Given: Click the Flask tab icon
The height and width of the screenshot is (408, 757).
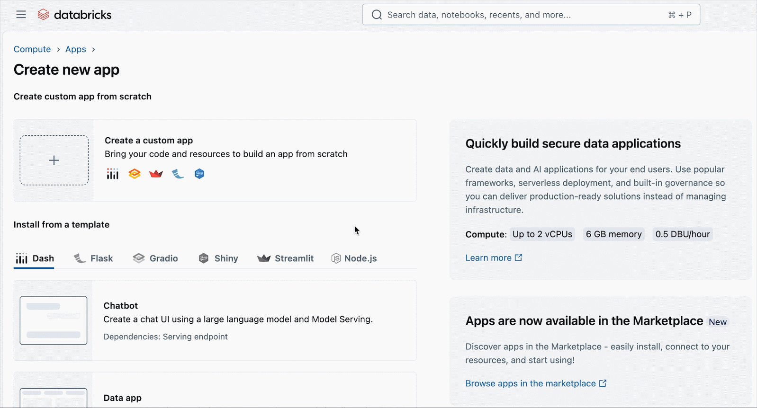Looking at the screenshot, I should (80, 258).
